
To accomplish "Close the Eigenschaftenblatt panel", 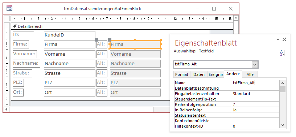I will [x=284, y=39].
